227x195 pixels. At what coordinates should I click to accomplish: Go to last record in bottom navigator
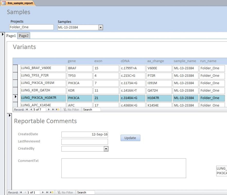pos(47,192)
